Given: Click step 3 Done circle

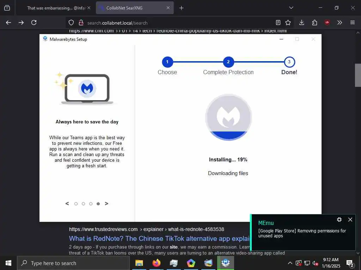Looking at the screenshot, I should coord(289,62).
